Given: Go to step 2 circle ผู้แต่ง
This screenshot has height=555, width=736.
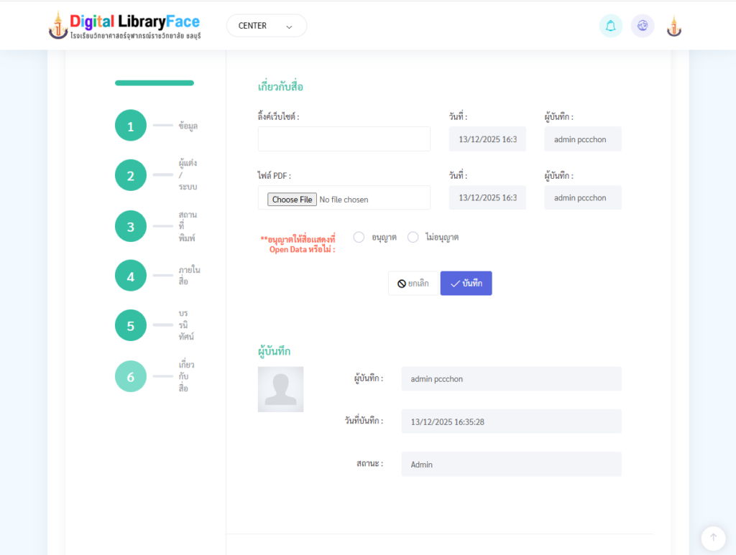Looking at the screenshot, I should [131, 175].
